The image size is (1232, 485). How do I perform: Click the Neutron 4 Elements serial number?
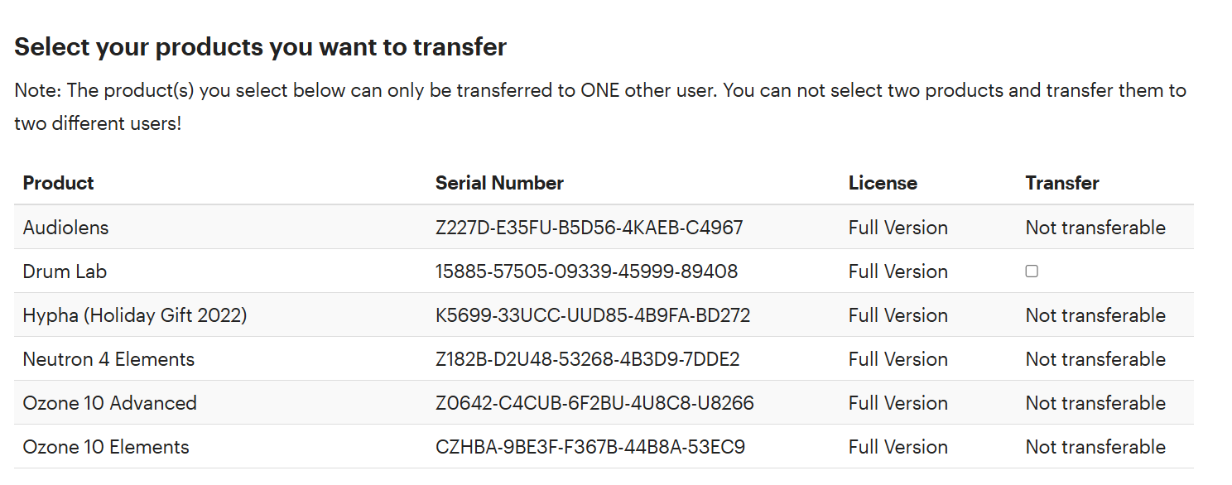[x=587, y=359]
